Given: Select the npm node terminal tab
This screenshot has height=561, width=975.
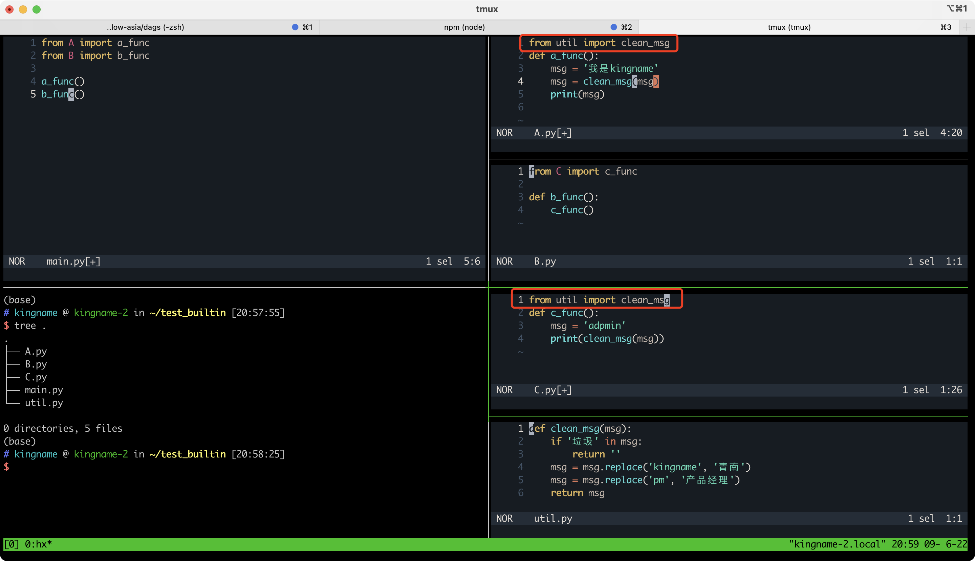Looking at the screenshot, I should [465, 27].
